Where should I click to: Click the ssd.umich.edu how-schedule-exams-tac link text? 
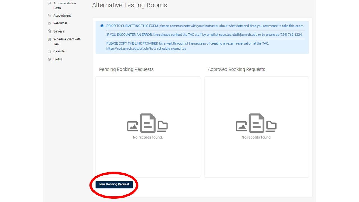pos(146,49)
